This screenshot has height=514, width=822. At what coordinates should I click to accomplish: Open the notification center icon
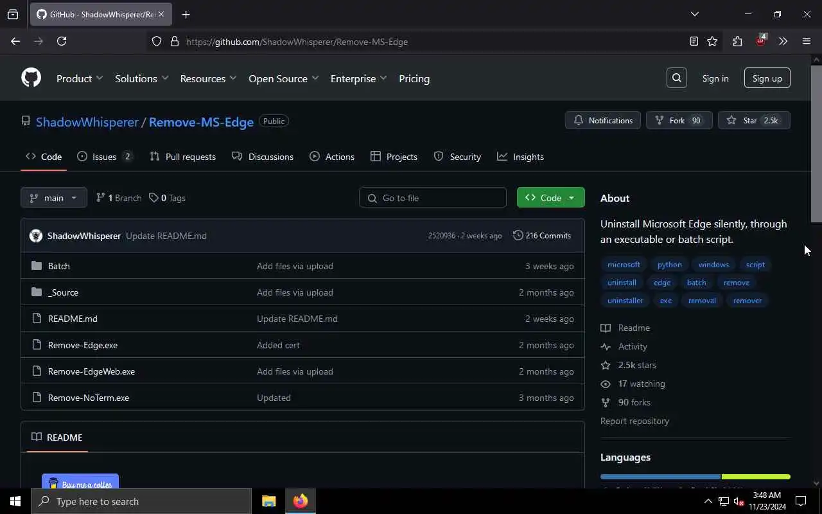[801, 501]
